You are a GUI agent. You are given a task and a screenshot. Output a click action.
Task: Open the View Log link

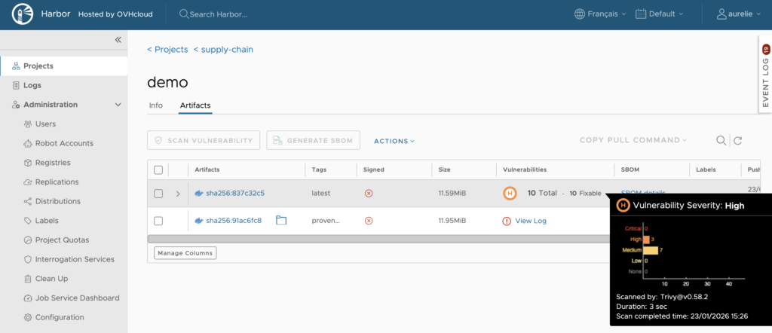[530, 221]
